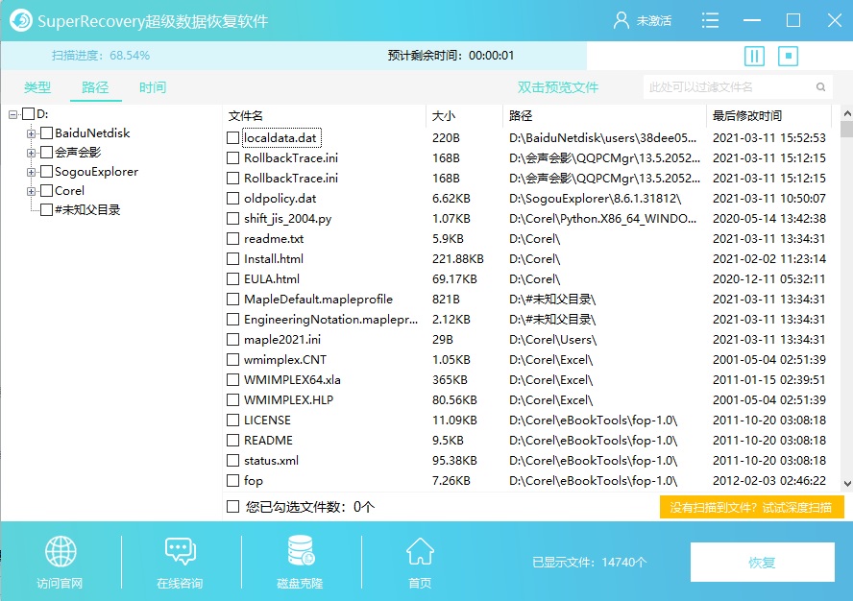Click the #未知父目录 tree item label

coord(87,210)
